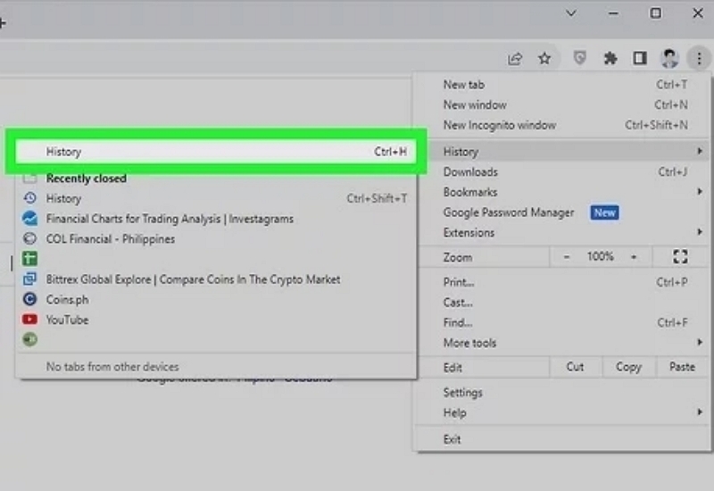
Task: Expand the Help submenu
Action: pyautogui.click(x=563, y=412)
